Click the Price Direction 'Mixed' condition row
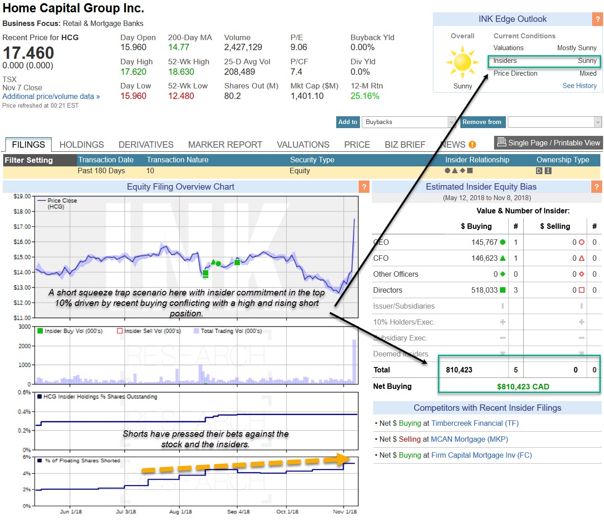Viewport: 604px width, 527px height. point(545,73)
